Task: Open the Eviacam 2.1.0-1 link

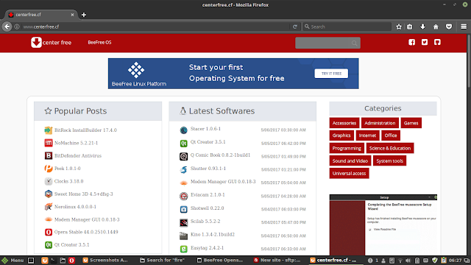Action: (208, 194)
